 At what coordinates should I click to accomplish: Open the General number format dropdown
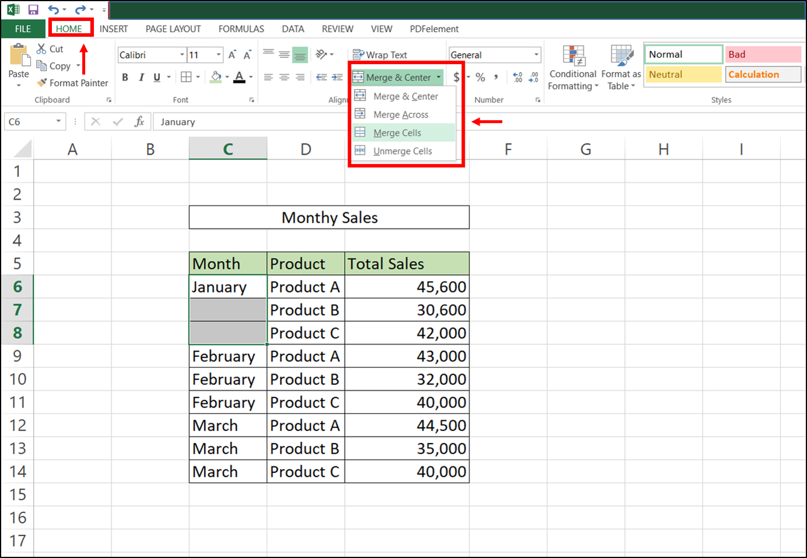coord(536,55)
